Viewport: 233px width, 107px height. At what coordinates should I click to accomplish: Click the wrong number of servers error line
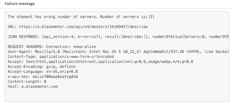tap(81, 17)
